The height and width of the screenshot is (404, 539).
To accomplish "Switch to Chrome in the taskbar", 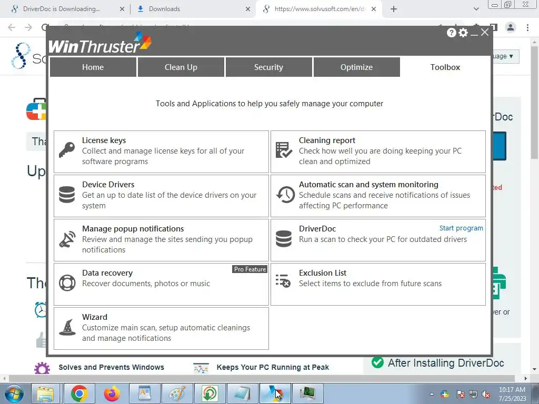I will point(79,393).
